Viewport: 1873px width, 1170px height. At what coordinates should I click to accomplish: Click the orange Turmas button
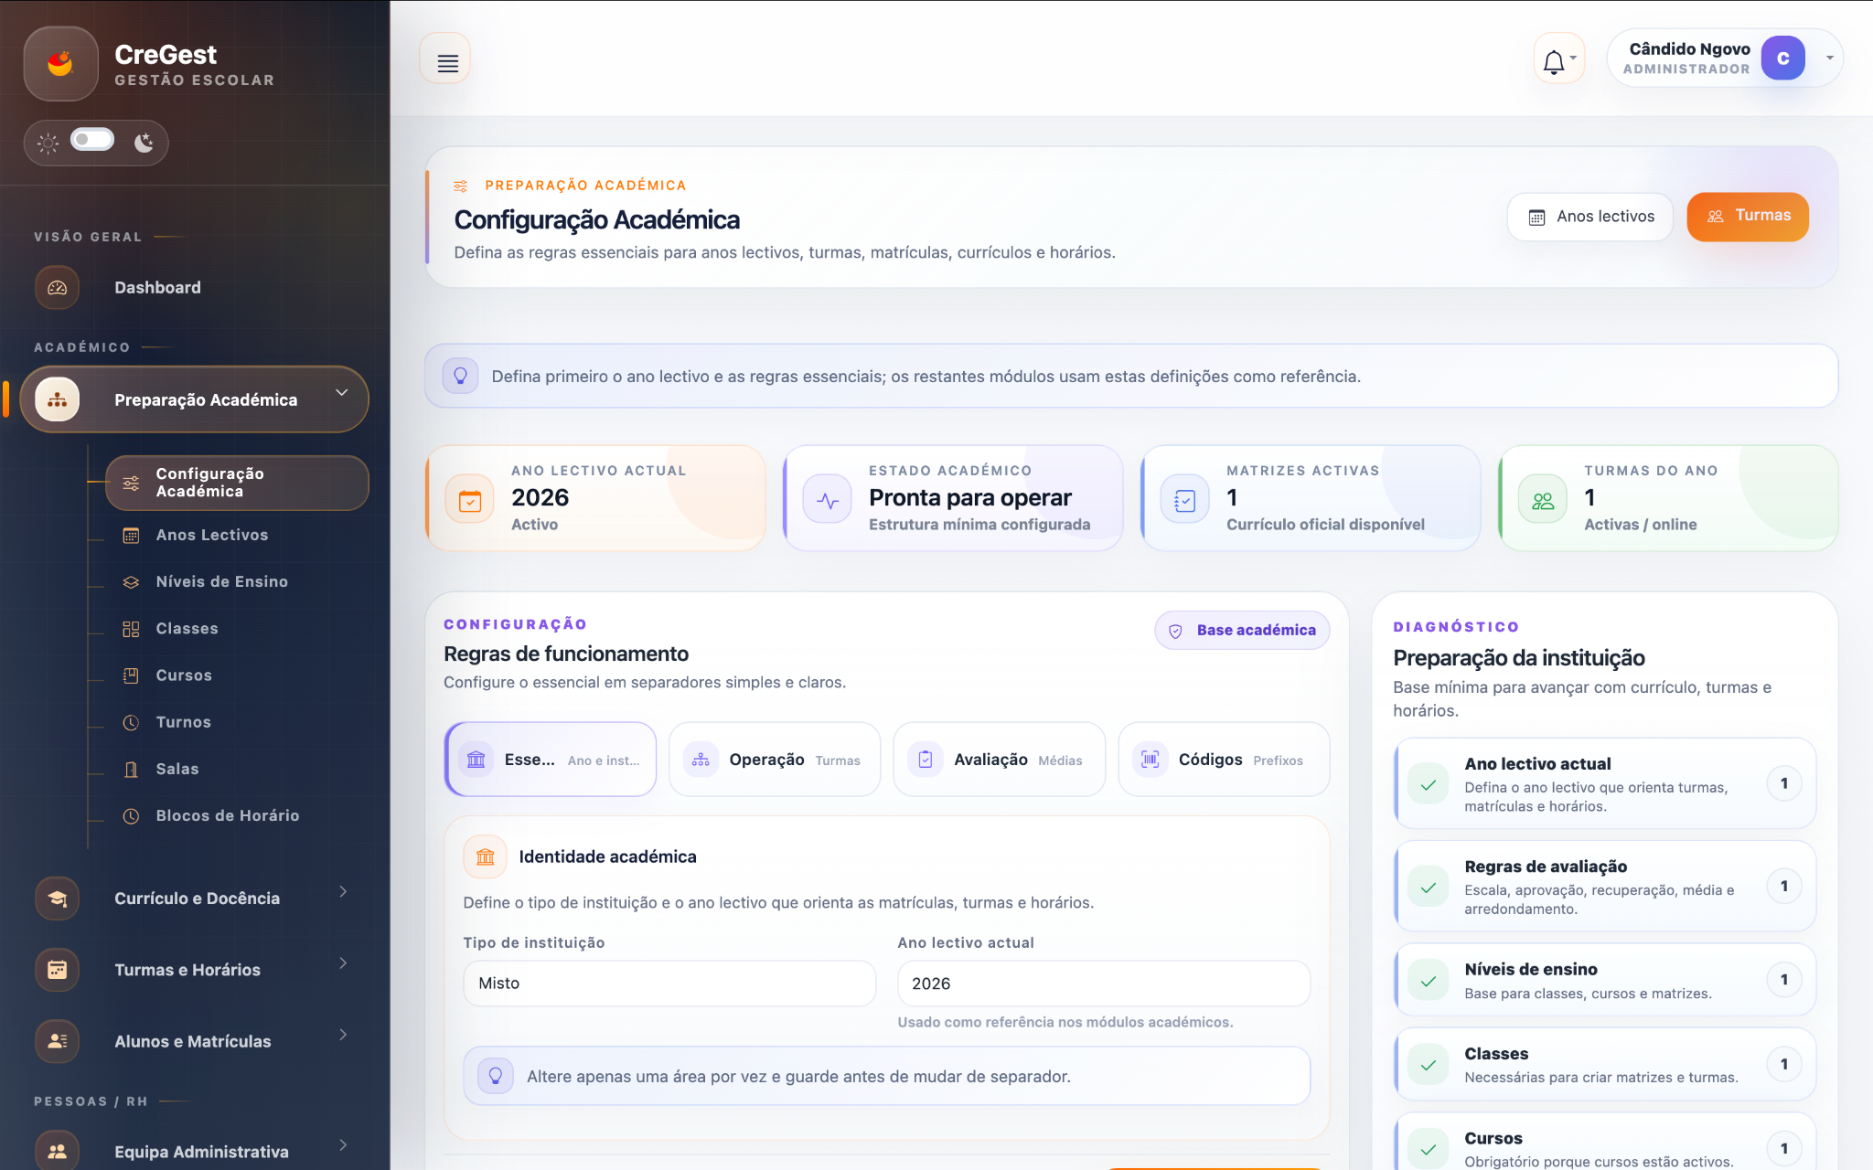pos(1748,216)
